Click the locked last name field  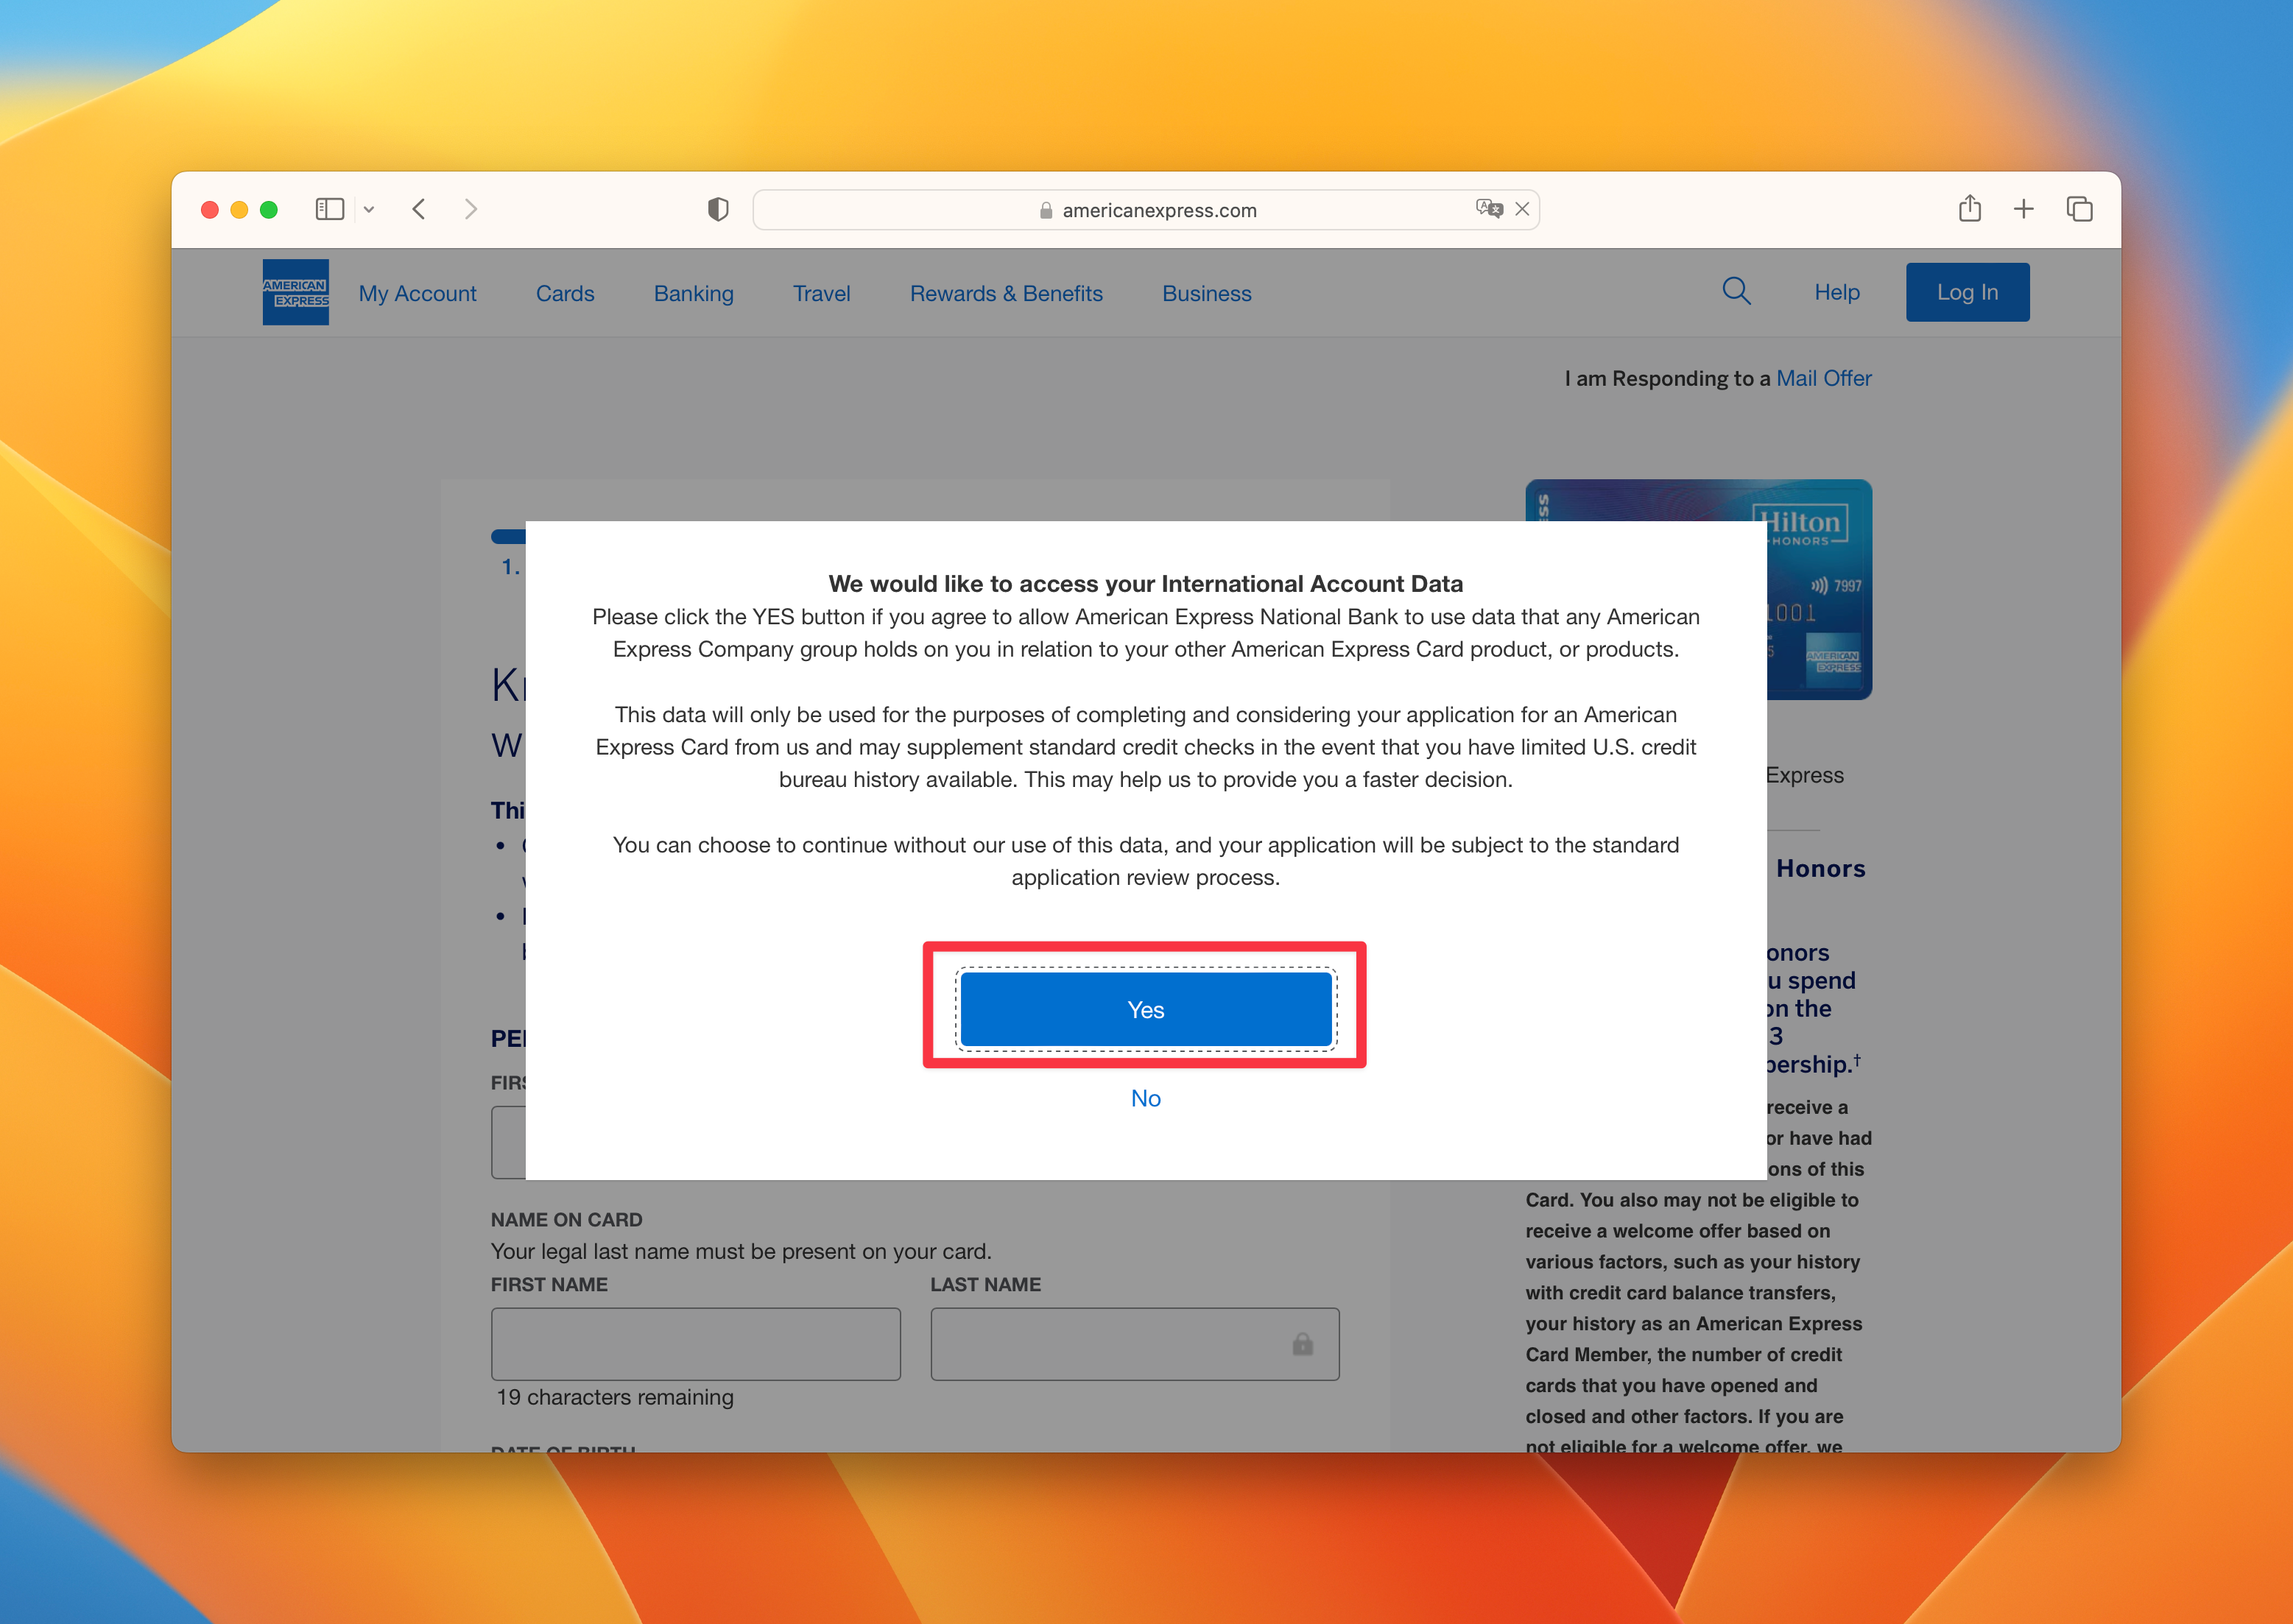click(x=1135, y=1344)
